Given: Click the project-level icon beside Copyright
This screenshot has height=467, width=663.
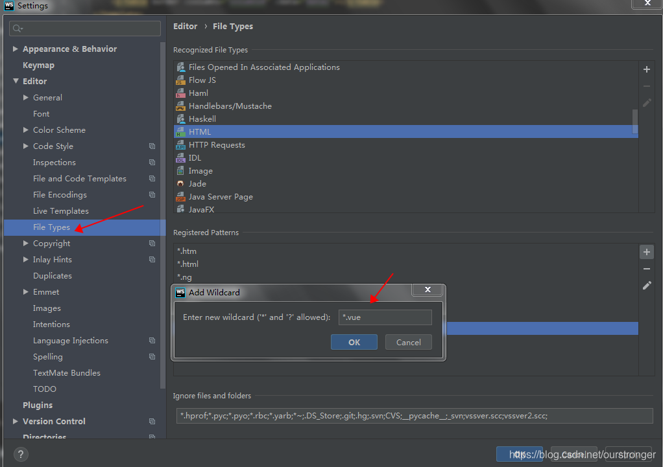Looking at the screenshot, I should point(152,243).
